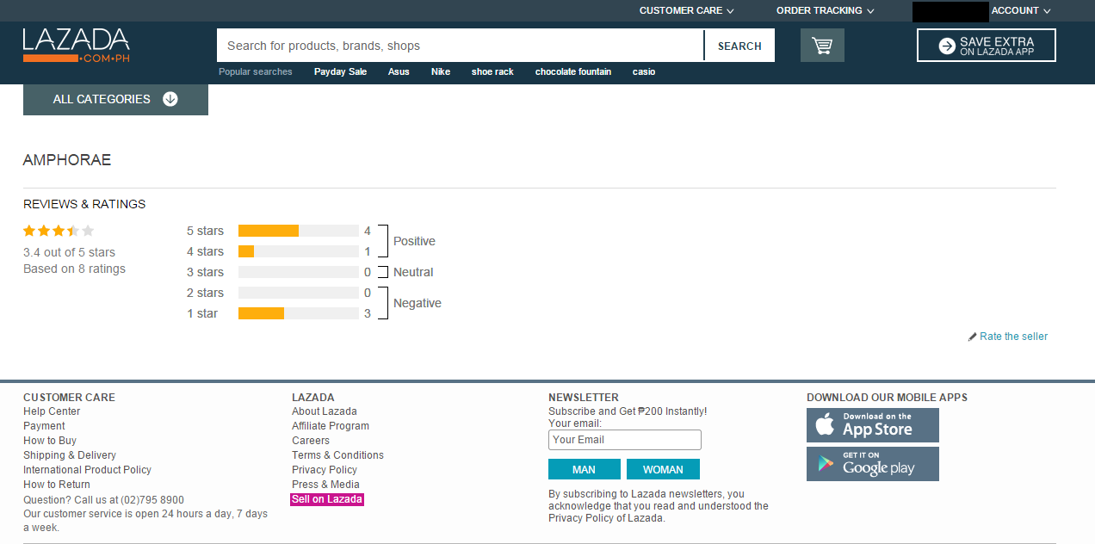Click the pencil icon beside Rate the seller

point(973,337)
